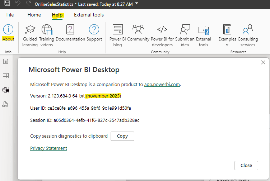Screen dimensions: 270x181
Task: Open the app.powerbi.com link
Action: [162, 84]
